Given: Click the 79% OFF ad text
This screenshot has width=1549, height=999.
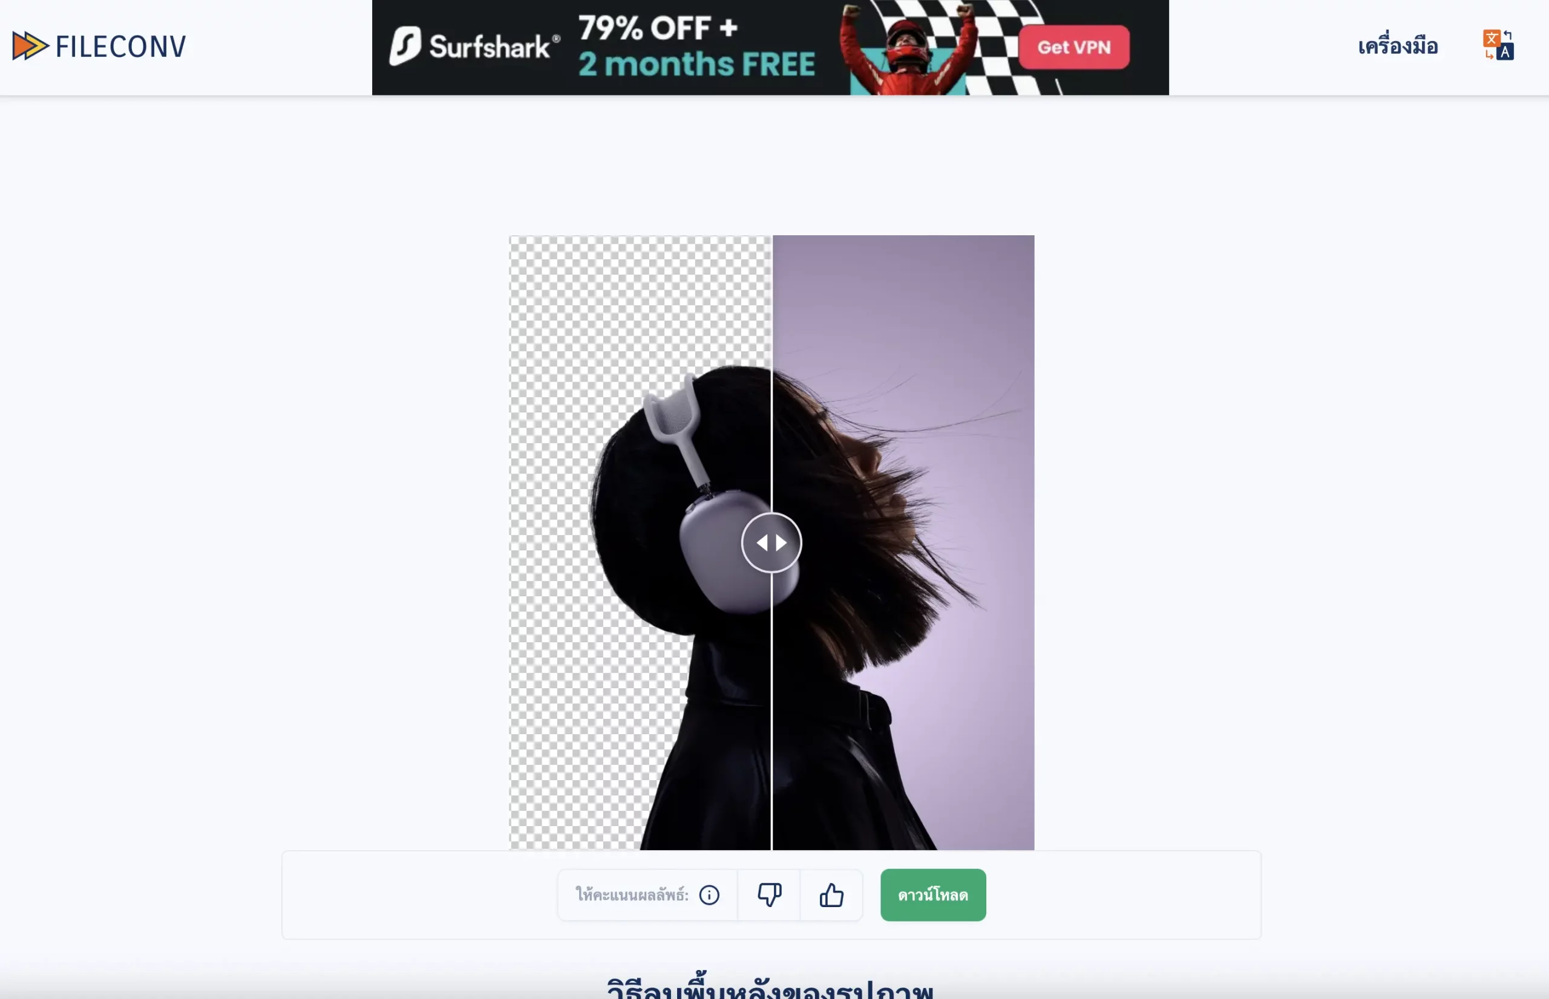Looking at the screenshot, I should click(x=658, y=28).
